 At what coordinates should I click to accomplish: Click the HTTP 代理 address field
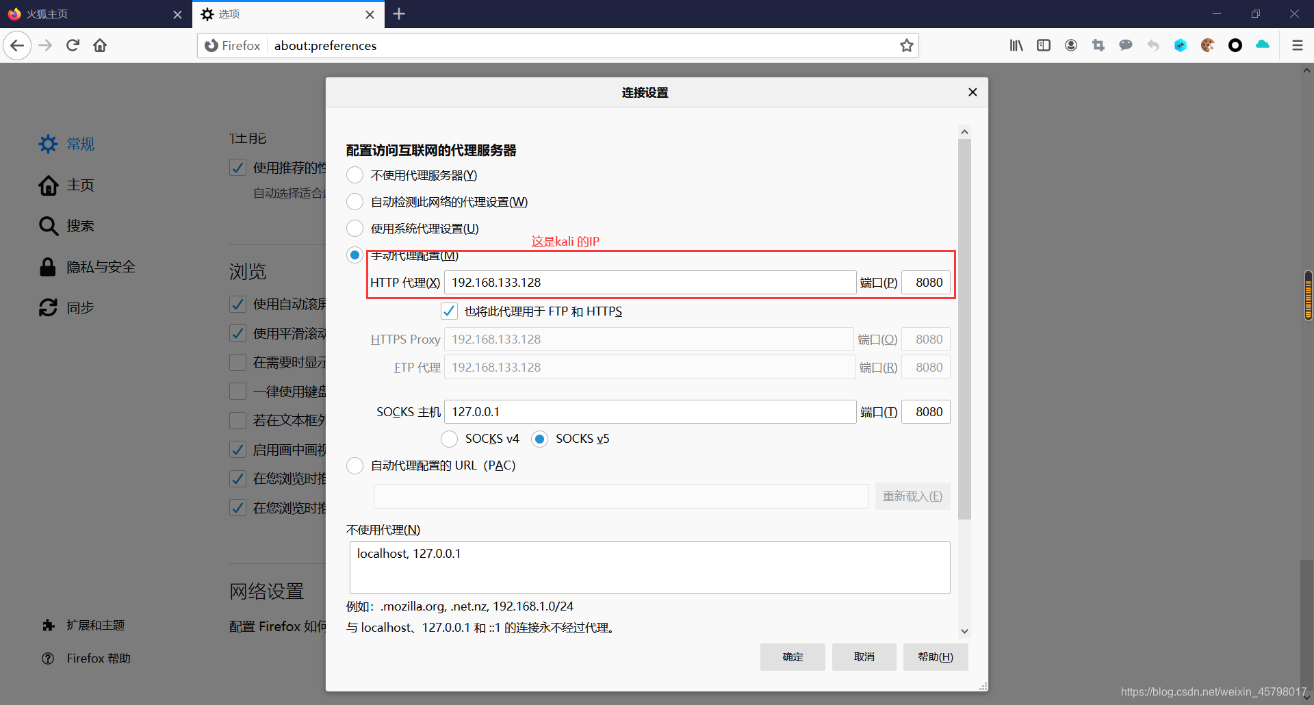tap(650, 283)
